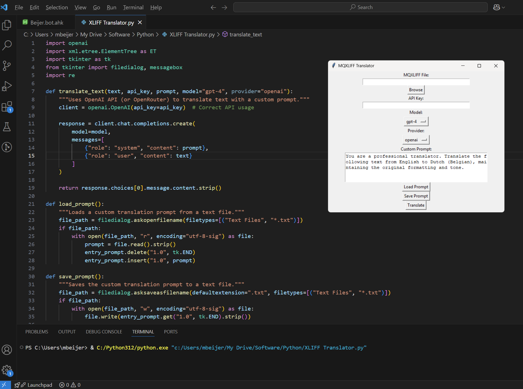This screenshot has width=523, height=389.
Task: Open the Search view in activity bar
Action: click(7, 45)
